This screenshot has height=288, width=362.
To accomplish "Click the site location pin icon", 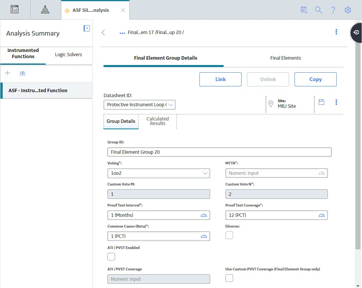I will 271,104.
